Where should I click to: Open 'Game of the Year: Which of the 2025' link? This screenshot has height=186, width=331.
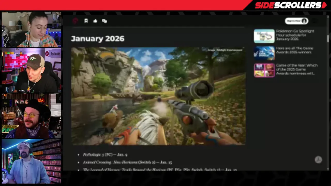pos(297,69)
